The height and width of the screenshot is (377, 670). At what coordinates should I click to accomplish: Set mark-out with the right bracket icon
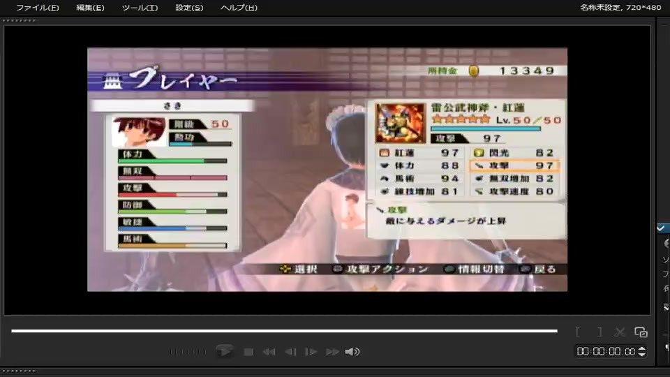[x=599, y=332]
